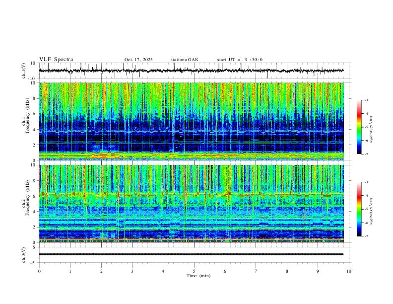Image resolution: width=393 pixels, height=304 pixels.
Task: Click the 'ch.1(V)' waveform axis label
Action: [24, 71]
